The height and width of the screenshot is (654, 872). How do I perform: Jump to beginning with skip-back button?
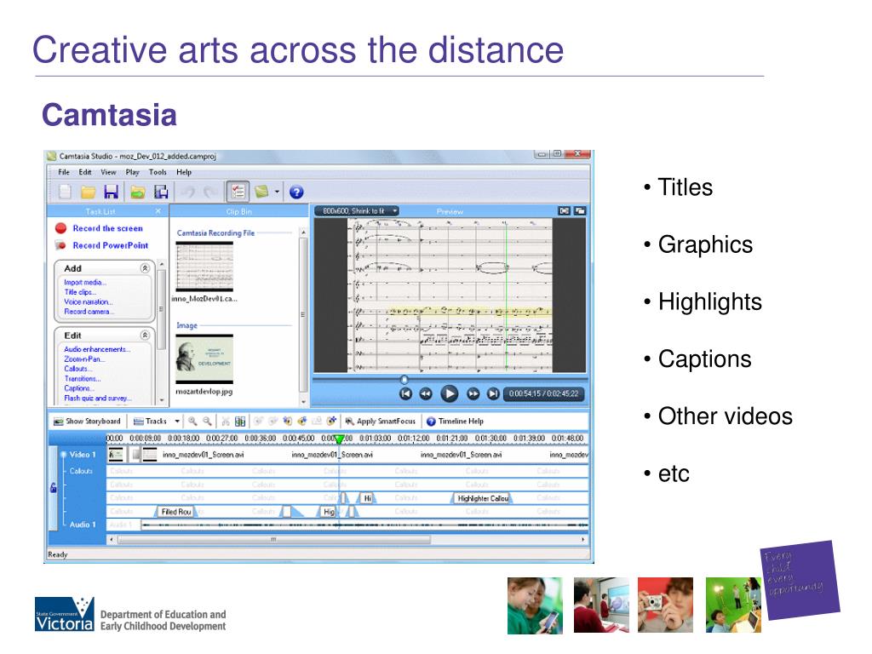[405, 393]
